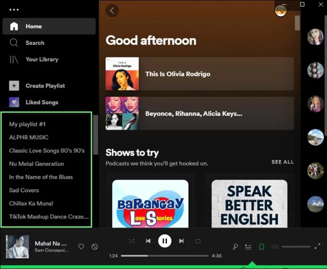Open Sad Covers playlist

point(24,190)
